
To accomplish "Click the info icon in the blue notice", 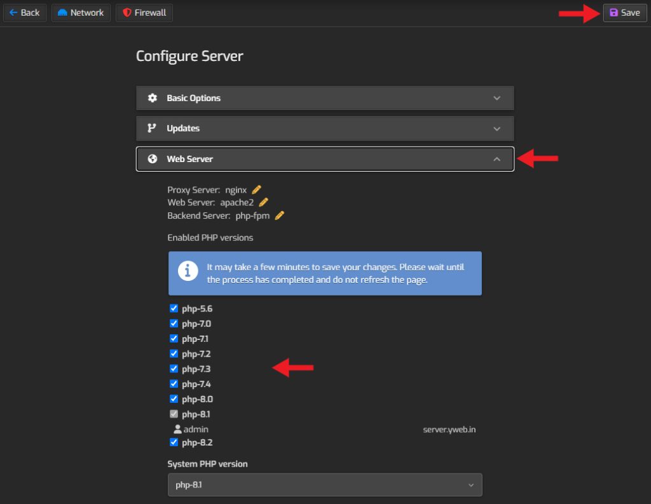I will 188,271.
